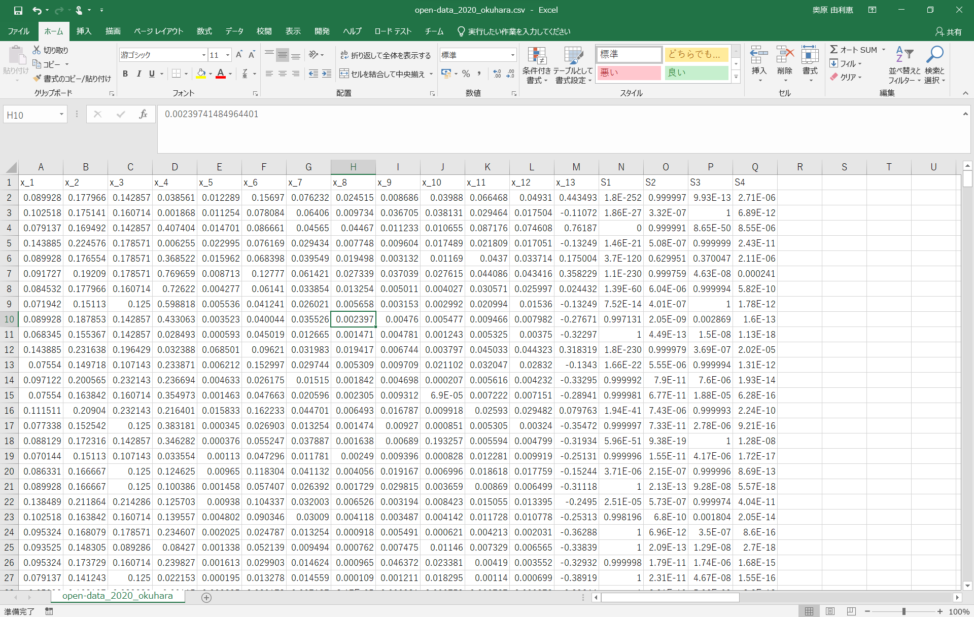Open the ファイル menu
Viewport: 974px width, 617px height.
point(18,31)
